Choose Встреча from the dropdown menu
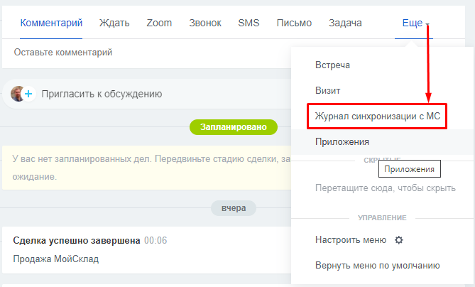Image resolution: width=475 pixels, height=287 pixels. click(333, 65)
